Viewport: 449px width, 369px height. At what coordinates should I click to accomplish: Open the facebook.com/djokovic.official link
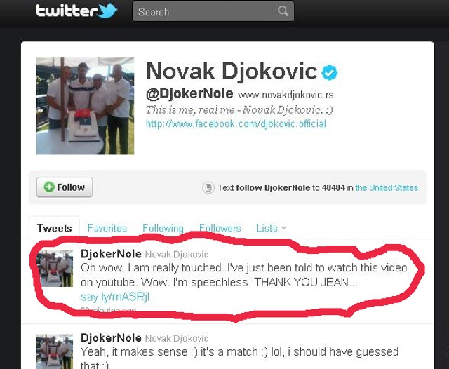pyautogui.click(x=236, y=123)
